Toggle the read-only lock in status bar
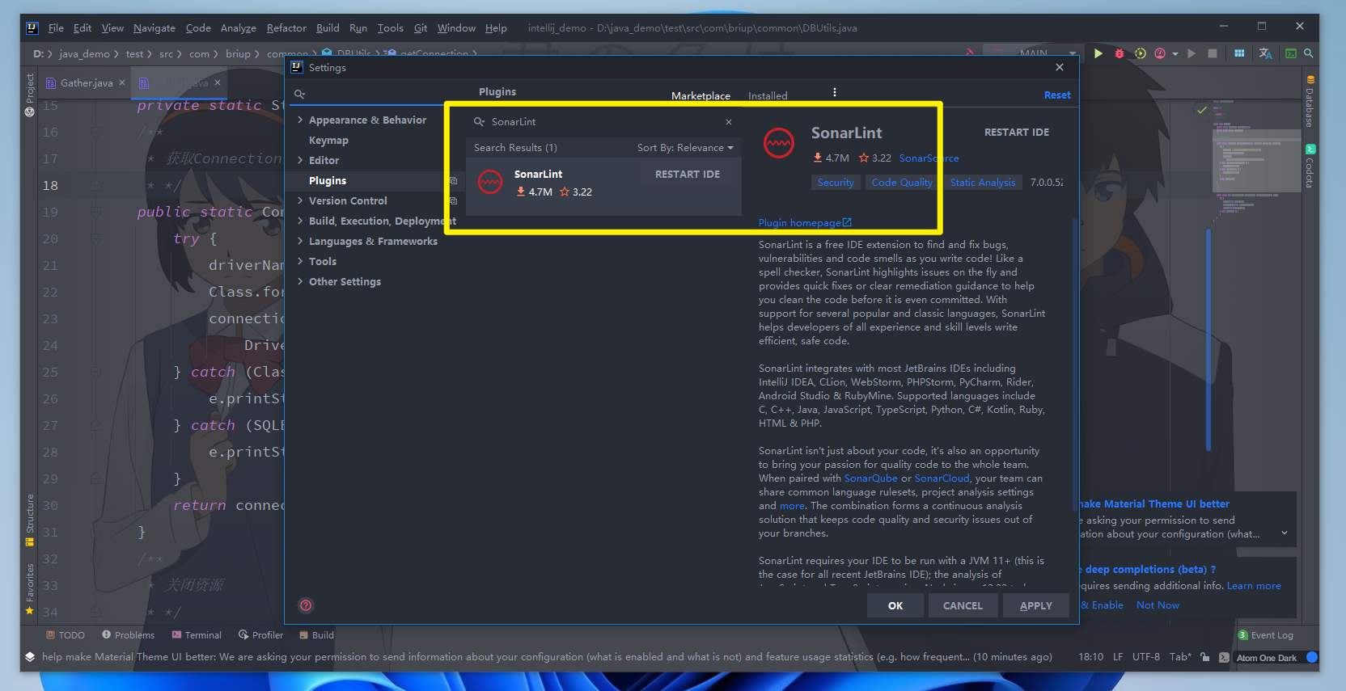 pyautogui.click(x=1205, y=657)
